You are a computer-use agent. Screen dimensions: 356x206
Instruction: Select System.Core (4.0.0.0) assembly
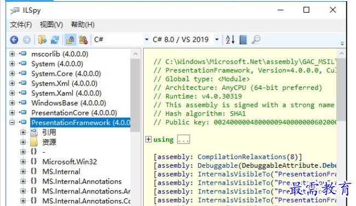point(66,73)
